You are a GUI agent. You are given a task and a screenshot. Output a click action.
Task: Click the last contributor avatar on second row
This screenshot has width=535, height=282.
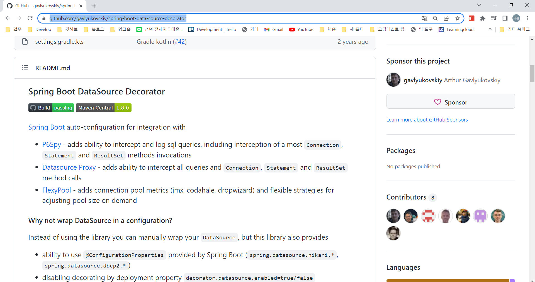coord(393,233)
